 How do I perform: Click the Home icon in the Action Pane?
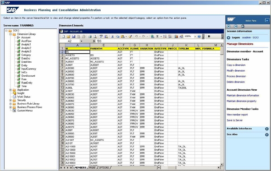243,26
